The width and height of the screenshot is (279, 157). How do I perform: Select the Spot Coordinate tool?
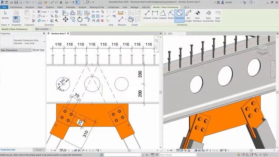[x=208, y=16]
